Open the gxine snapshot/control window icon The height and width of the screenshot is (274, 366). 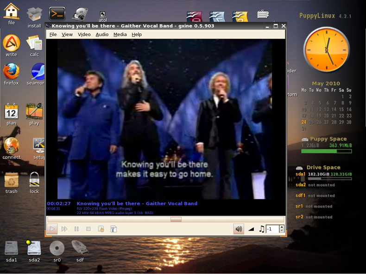(x=101, y=229)
